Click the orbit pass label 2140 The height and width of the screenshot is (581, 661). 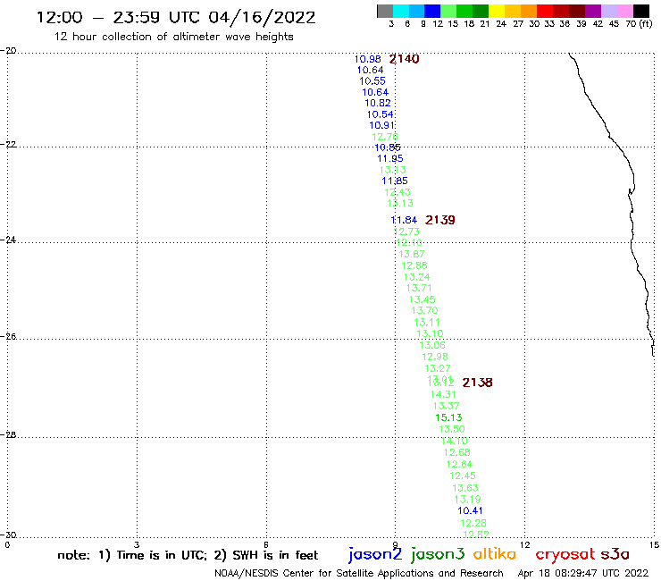[404, 59]
